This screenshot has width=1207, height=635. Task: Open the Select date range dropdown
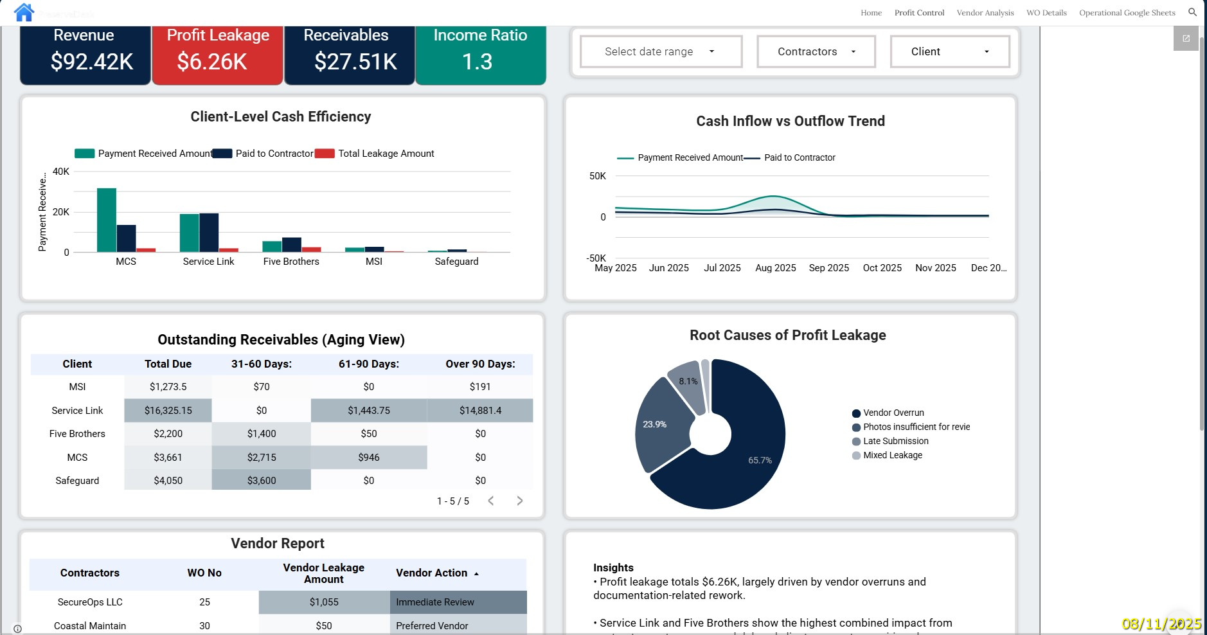pos(660,51)
